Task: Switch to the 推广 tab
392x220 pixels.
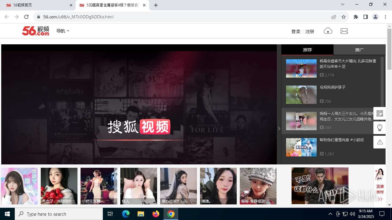Action: click(359, 50)
